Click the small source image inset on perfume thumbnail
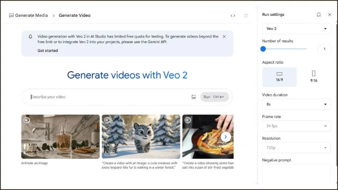This screenshot has width=338, height=190. 30,149
